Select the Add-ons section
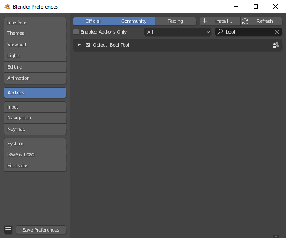 pyautogui.click(x=35, y=93)
